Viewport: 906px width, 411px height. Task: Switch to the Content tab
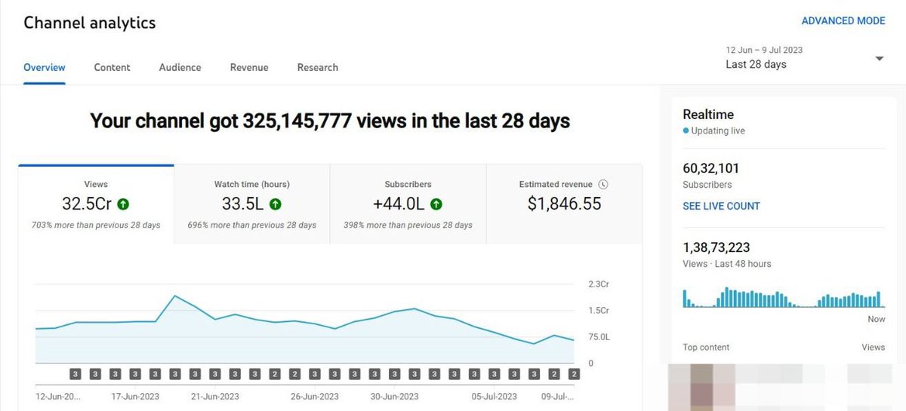pyautogui.click(x=112, y=67)
